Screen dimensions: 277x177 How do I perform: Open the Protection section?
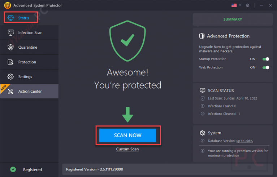coord(29,62)
